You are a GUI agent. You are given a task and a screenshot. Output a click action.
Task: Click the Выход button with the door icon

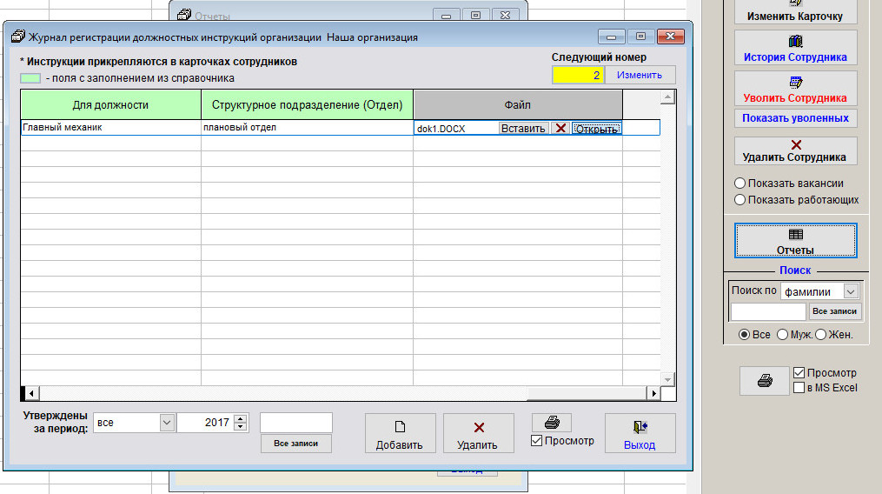click(640, 433)
